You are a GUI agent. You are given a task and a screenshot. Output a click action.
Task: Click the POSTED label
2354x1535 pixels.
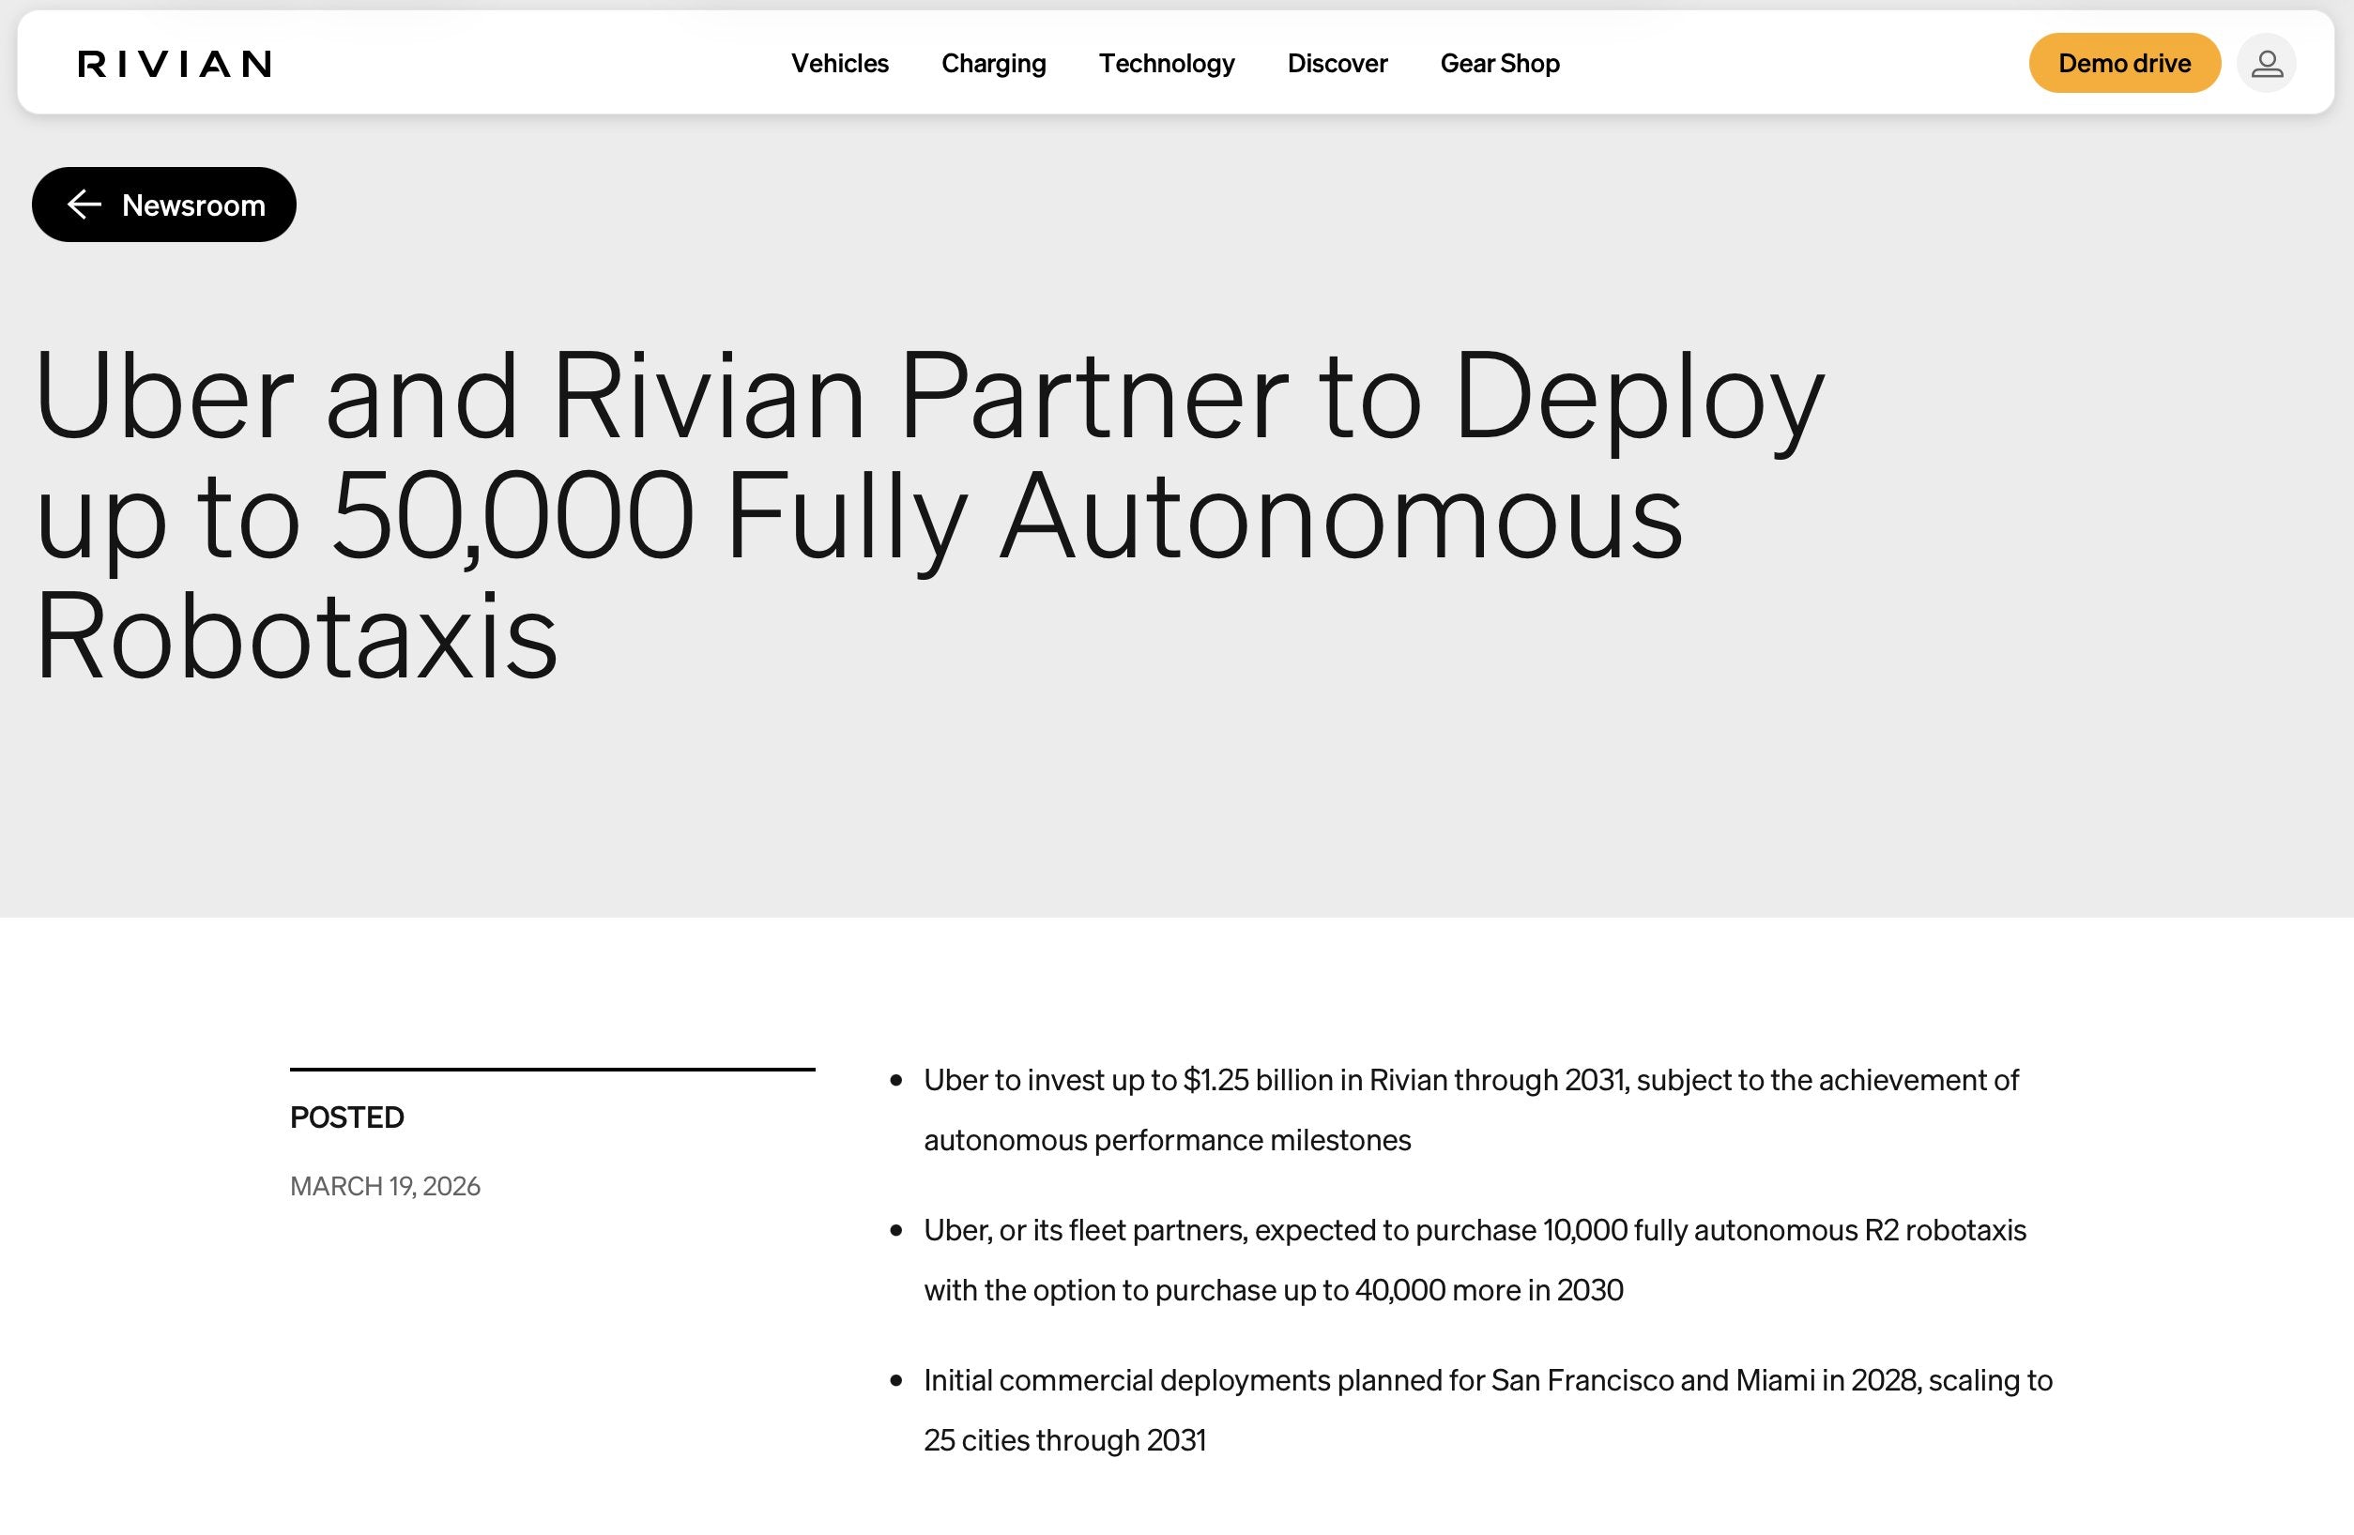pos(347,1117)
